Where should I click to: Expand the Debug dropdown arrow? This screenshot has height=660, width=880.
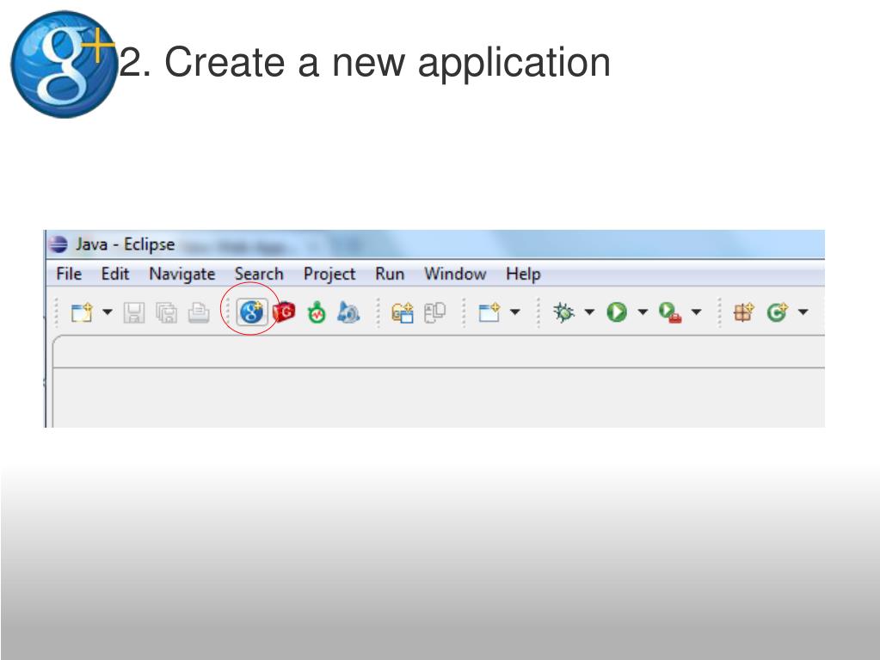(x=589, y=311)
